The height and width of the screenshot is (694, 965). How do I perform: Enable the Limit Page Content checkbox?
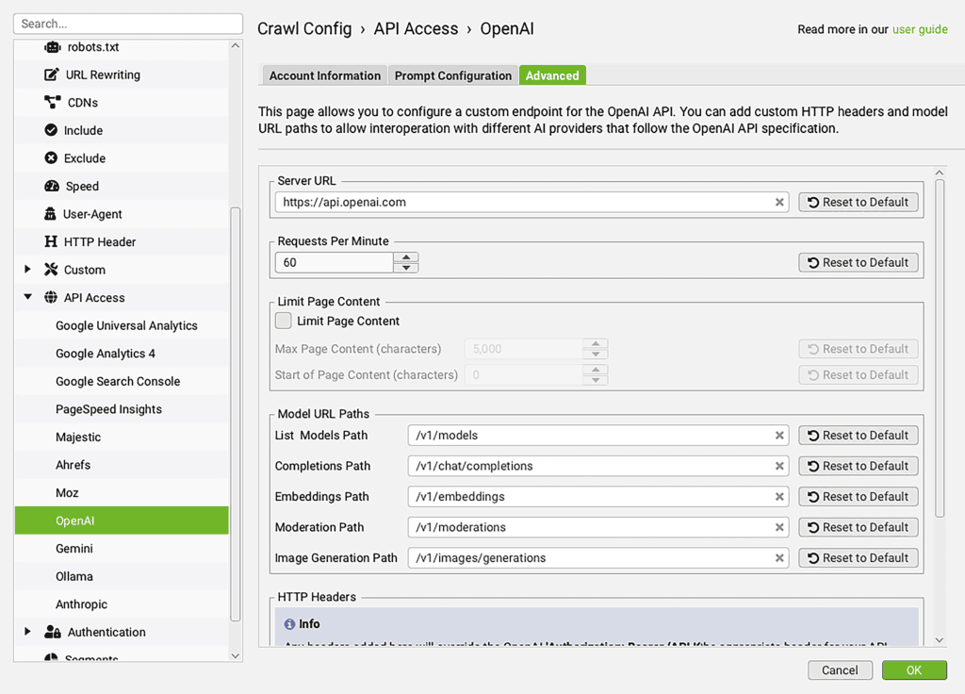284,322
